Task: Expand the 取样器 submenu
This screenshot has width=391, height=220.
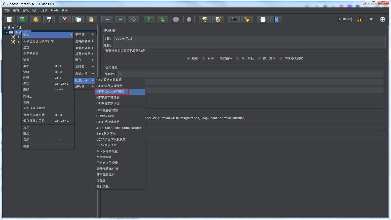Action: point(85,34)
